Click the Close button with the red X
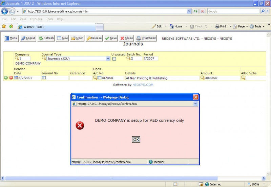The image size is (271, 187). [126, 38]
